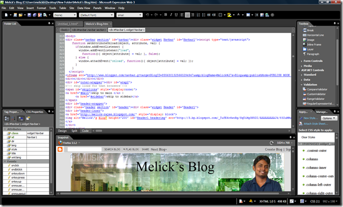Click the Insert Picture from File icon
The image size is (343, 207).
(x=262, y=15)
